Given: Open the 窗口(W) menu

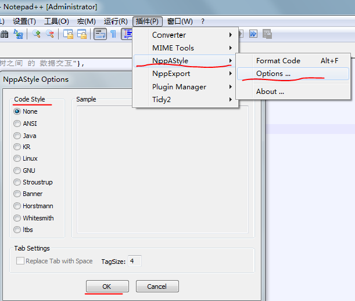Looking at the screenshot, I should click(x=180, y=21).
